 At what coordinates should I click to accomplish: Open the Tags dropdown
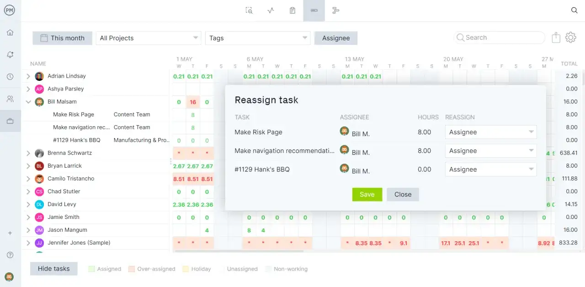tap(258, 38)
